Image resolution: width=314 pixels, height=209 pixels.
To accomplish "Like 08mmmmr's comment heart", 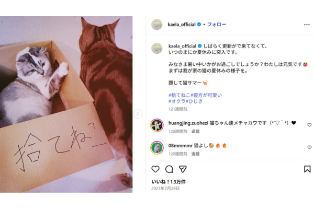I will (x=309, y=147).
